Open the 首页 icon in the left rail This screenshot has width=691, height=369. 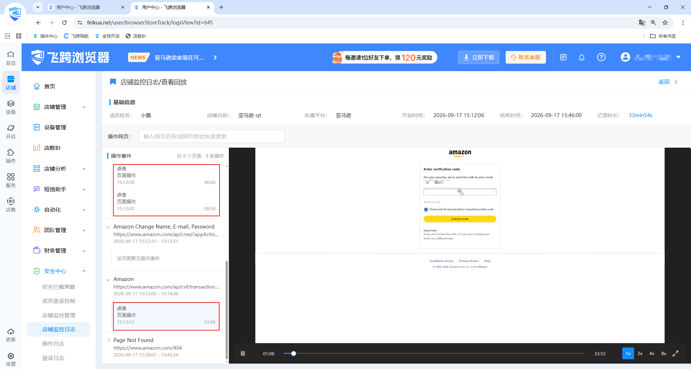tap(11, 58)
